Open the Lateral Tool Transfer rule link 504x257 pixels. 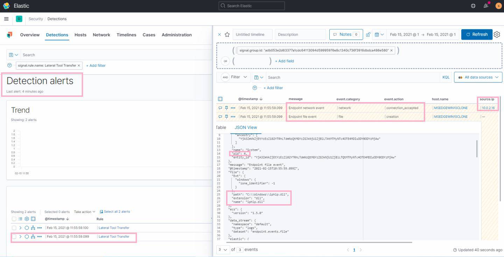click(113, 228)
